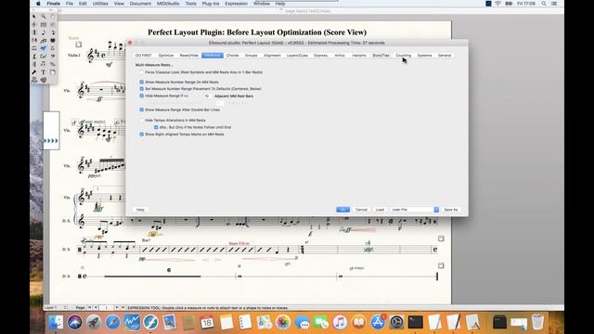This screenshot has width=594, height=334.
Task: Open Terminal from the Dock
Action: [416, 322]
